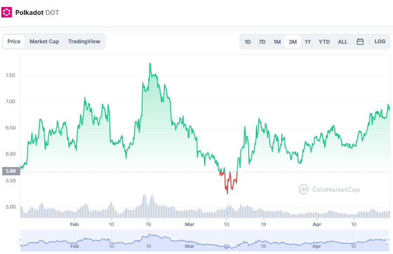Switch to the YTD range
This screenshot has height=254, width=393.
(324, 42)
